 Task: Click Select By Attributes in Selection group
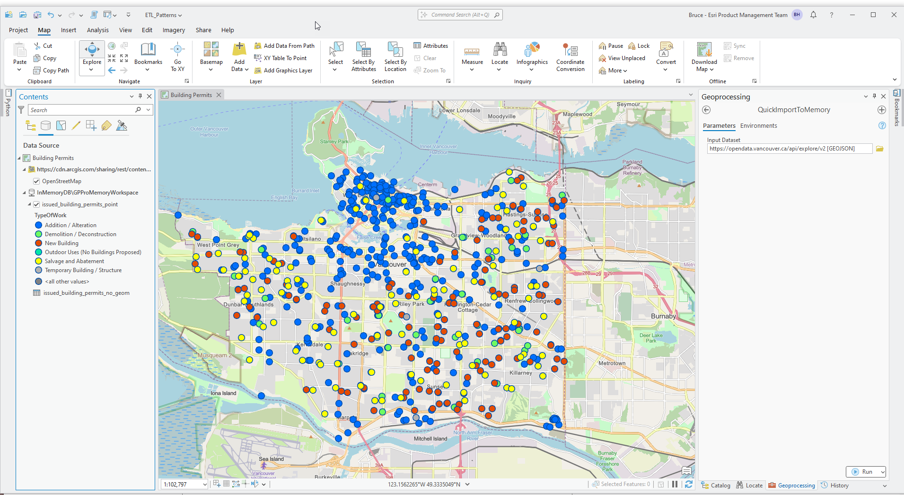363,56
